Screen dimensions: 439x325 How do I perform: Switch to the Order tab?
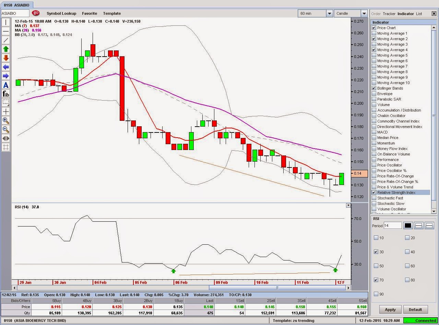[x=376, y=14]
